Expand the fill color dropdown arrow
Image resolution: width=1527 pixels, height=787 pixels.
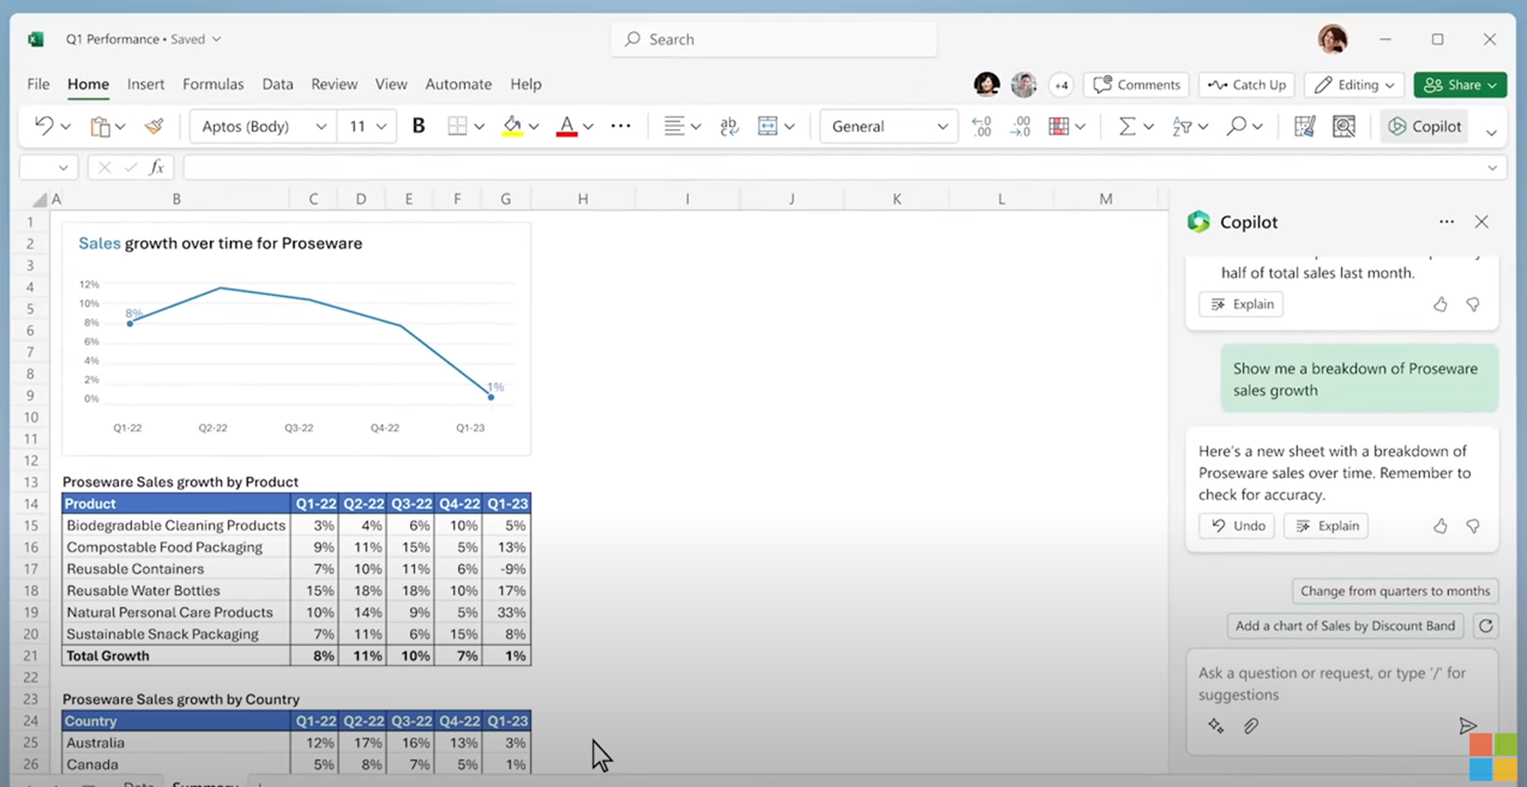click(534, 127)
